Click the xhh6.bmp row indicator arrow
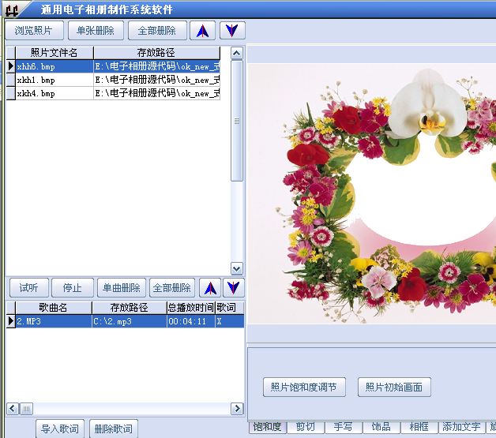The width and height of the screenshot is (496, 438). click(11, 66)
